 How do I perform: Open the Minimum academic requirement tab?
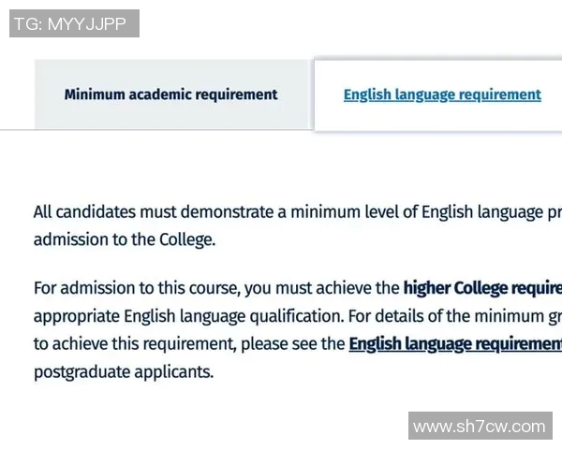click(170, 94)
